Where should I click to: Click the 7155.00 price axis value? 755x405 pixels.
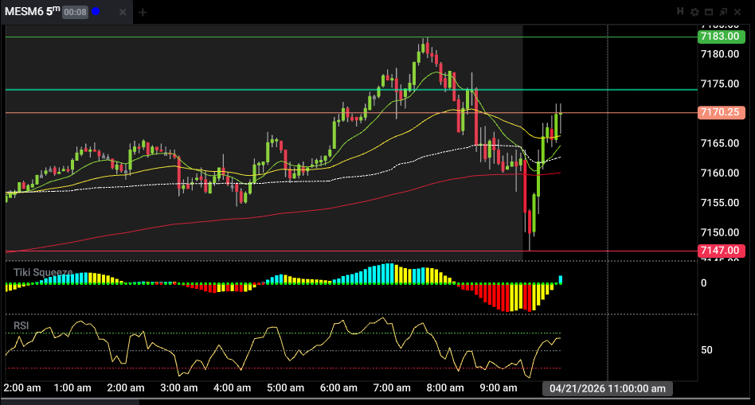(720, 202)
